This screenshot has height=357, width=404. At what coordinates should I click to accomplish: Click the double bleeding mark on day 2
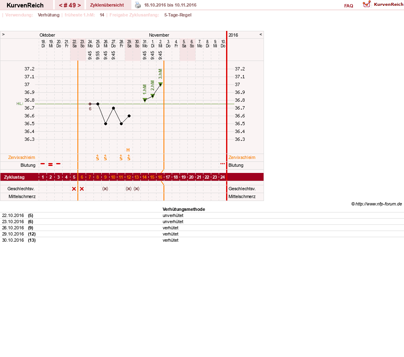click(51, 164)
